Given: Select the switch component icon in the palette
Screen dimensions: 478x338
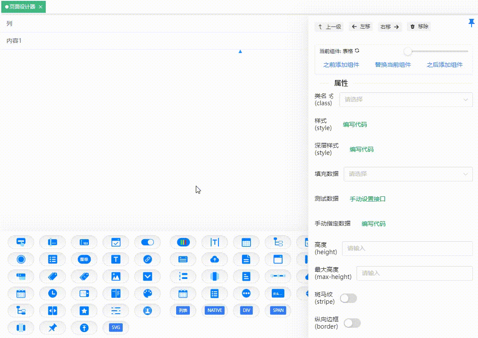Looking at the screenshot, I should 148,242.
